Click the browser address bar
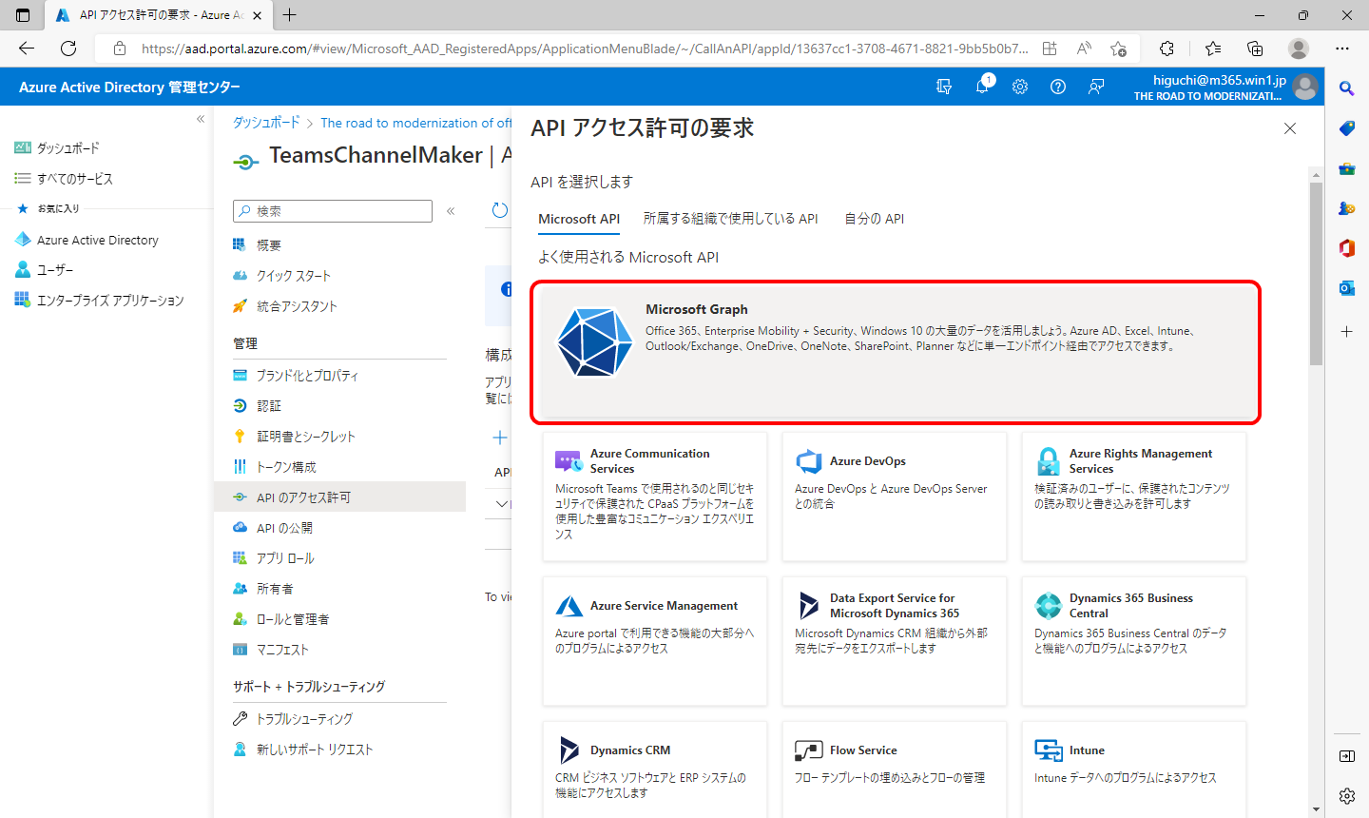This screenshot has height=818, width=1369. 584,49
